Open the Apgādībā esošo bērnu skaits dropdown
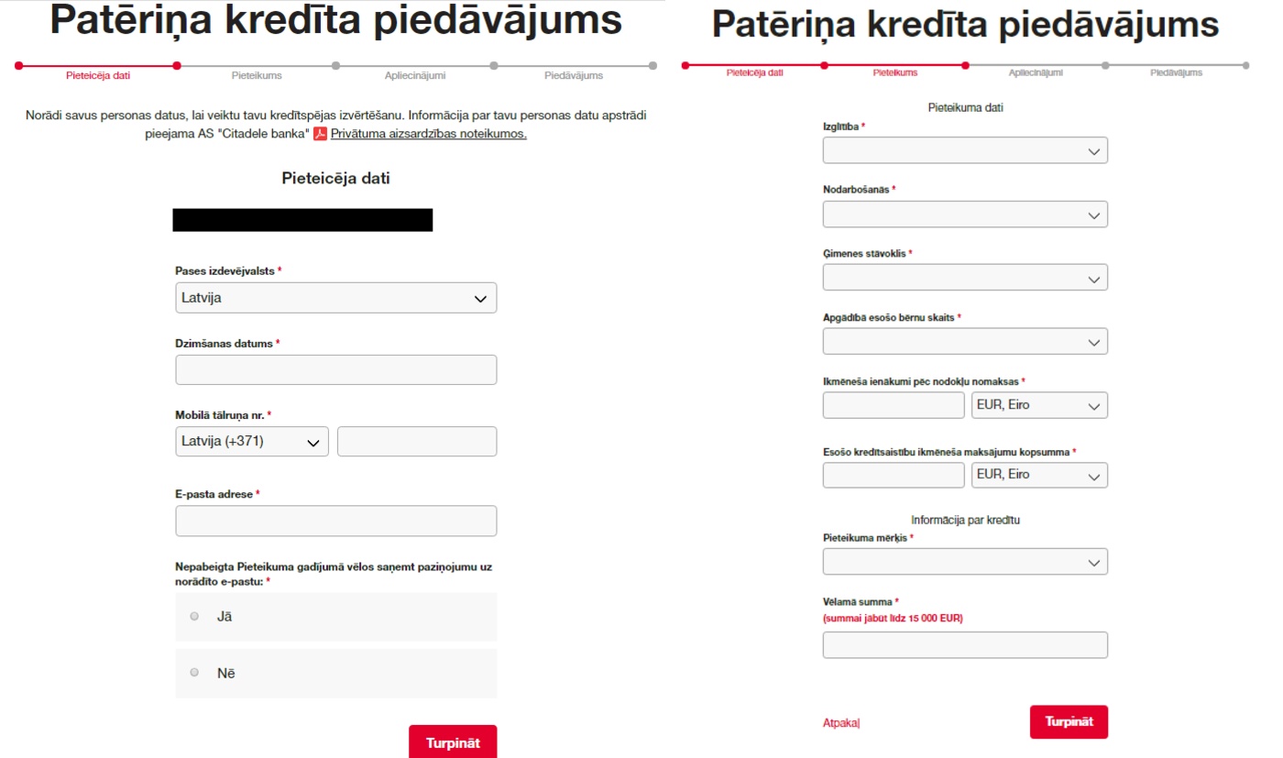Image resolution: width=1283 pixels, height=758 pixels. coord(965,341)
